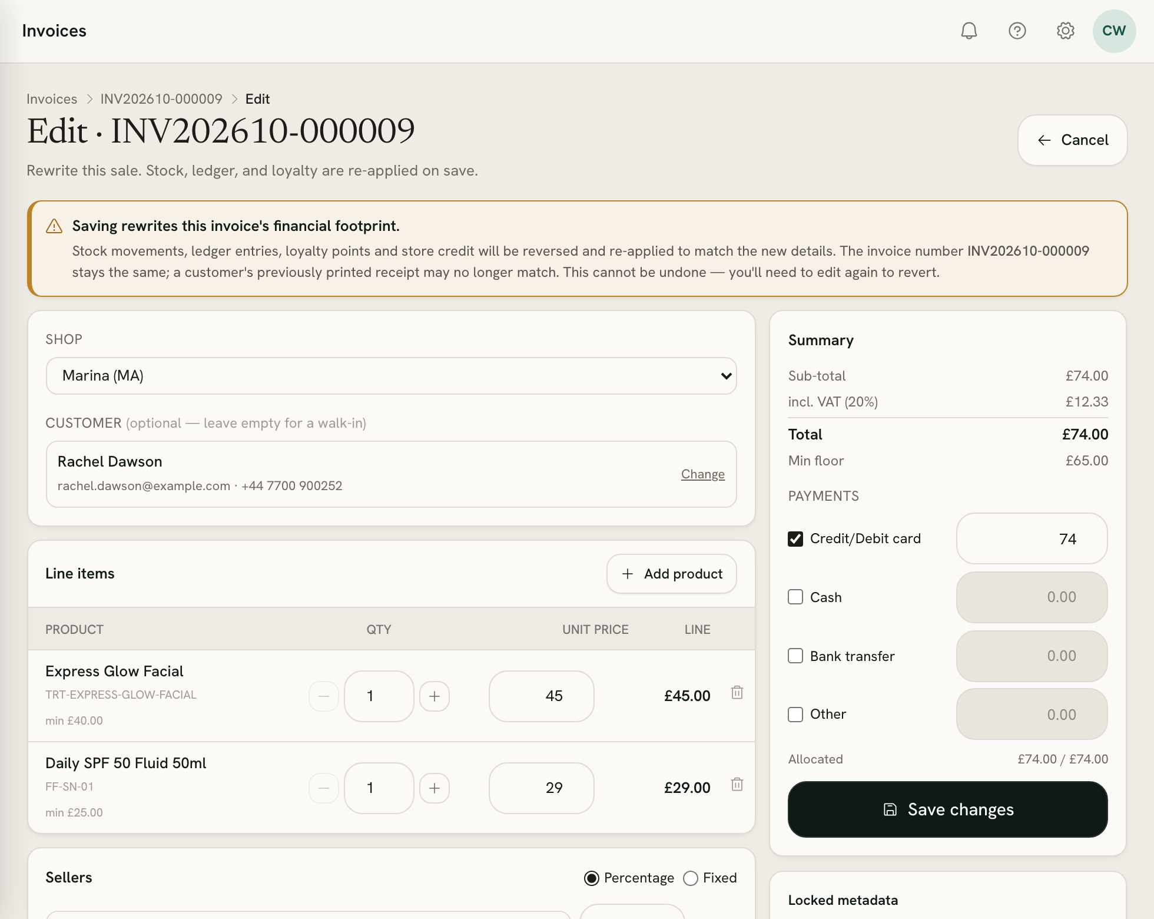Screen dimensions: 1154x919
Task: Go to the Invoices breadcrumb link
Action: [x=52, y=99]
